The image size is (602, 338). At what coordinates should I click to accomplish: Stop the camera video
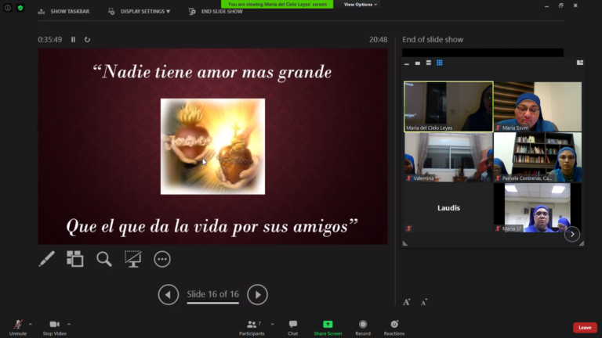click(54, 327)
